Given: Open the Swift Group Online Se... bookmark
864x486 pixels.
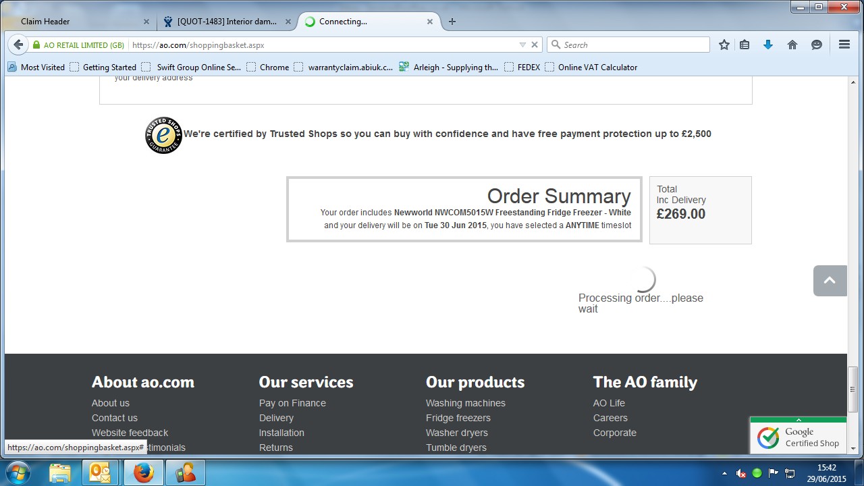Looking at the screenshot, I should [x=192, y=67].
